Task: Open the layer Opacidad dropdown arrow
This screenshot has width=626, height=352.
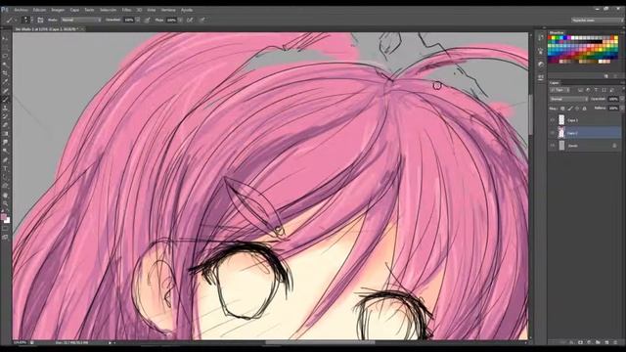Action: tap(622, 99)
